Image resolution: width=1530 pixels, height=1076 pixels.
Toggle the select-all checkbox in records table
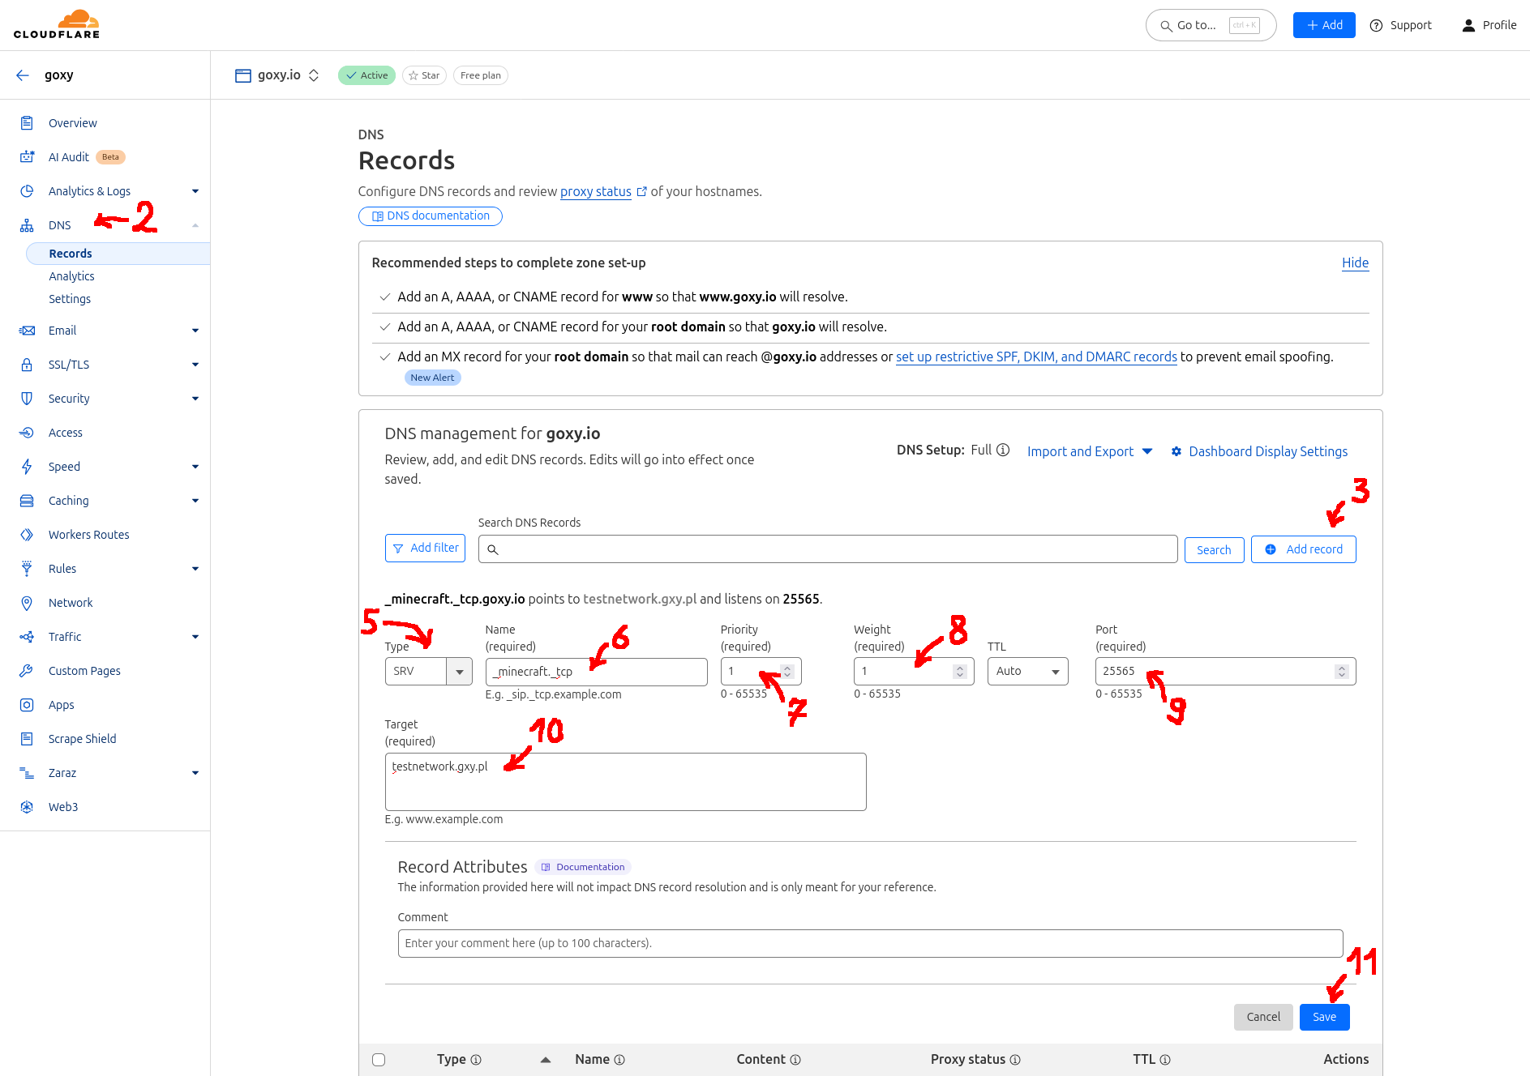(x=379, y=1059)
